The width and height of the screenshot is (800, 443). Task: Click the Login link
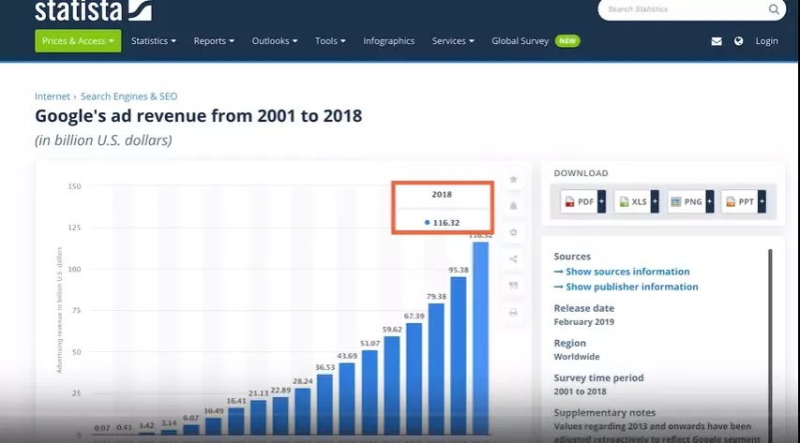[766, 41]
